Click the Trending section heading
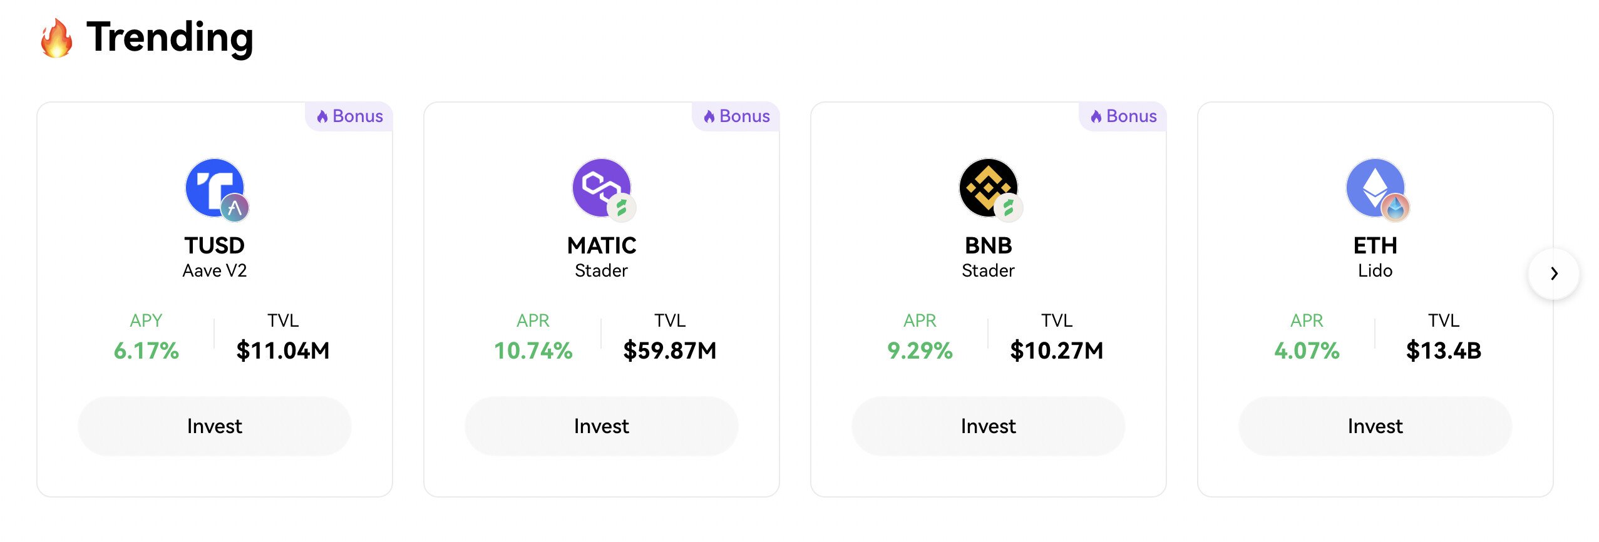The image size is (1599, 542). 170,38
